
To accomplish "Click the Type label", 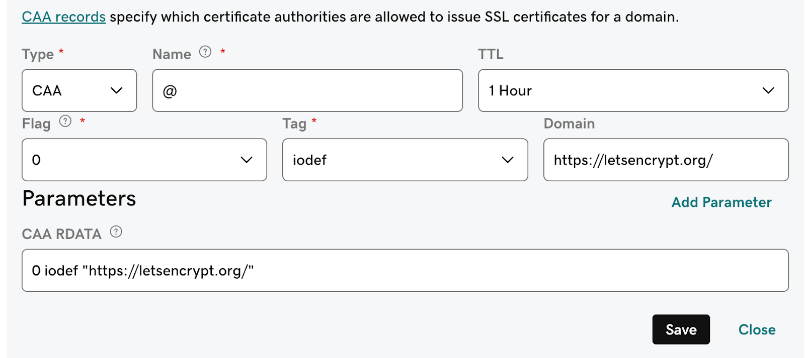I will coord(38,54).
